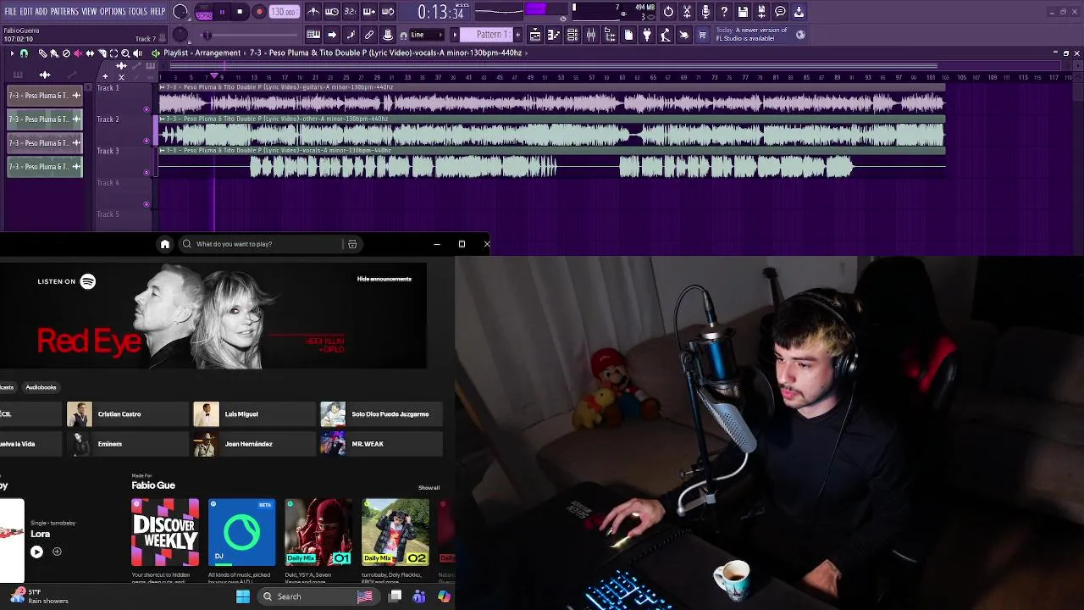The height and width of the screenshot is (610, 1084).
Task: Select the playlist mute tool
Action: tap(78, 53)
